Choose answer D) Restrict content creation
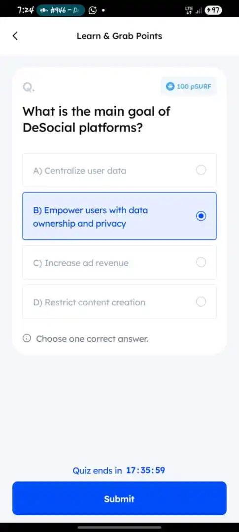239x532 pixels. click(x=119, y=302)
